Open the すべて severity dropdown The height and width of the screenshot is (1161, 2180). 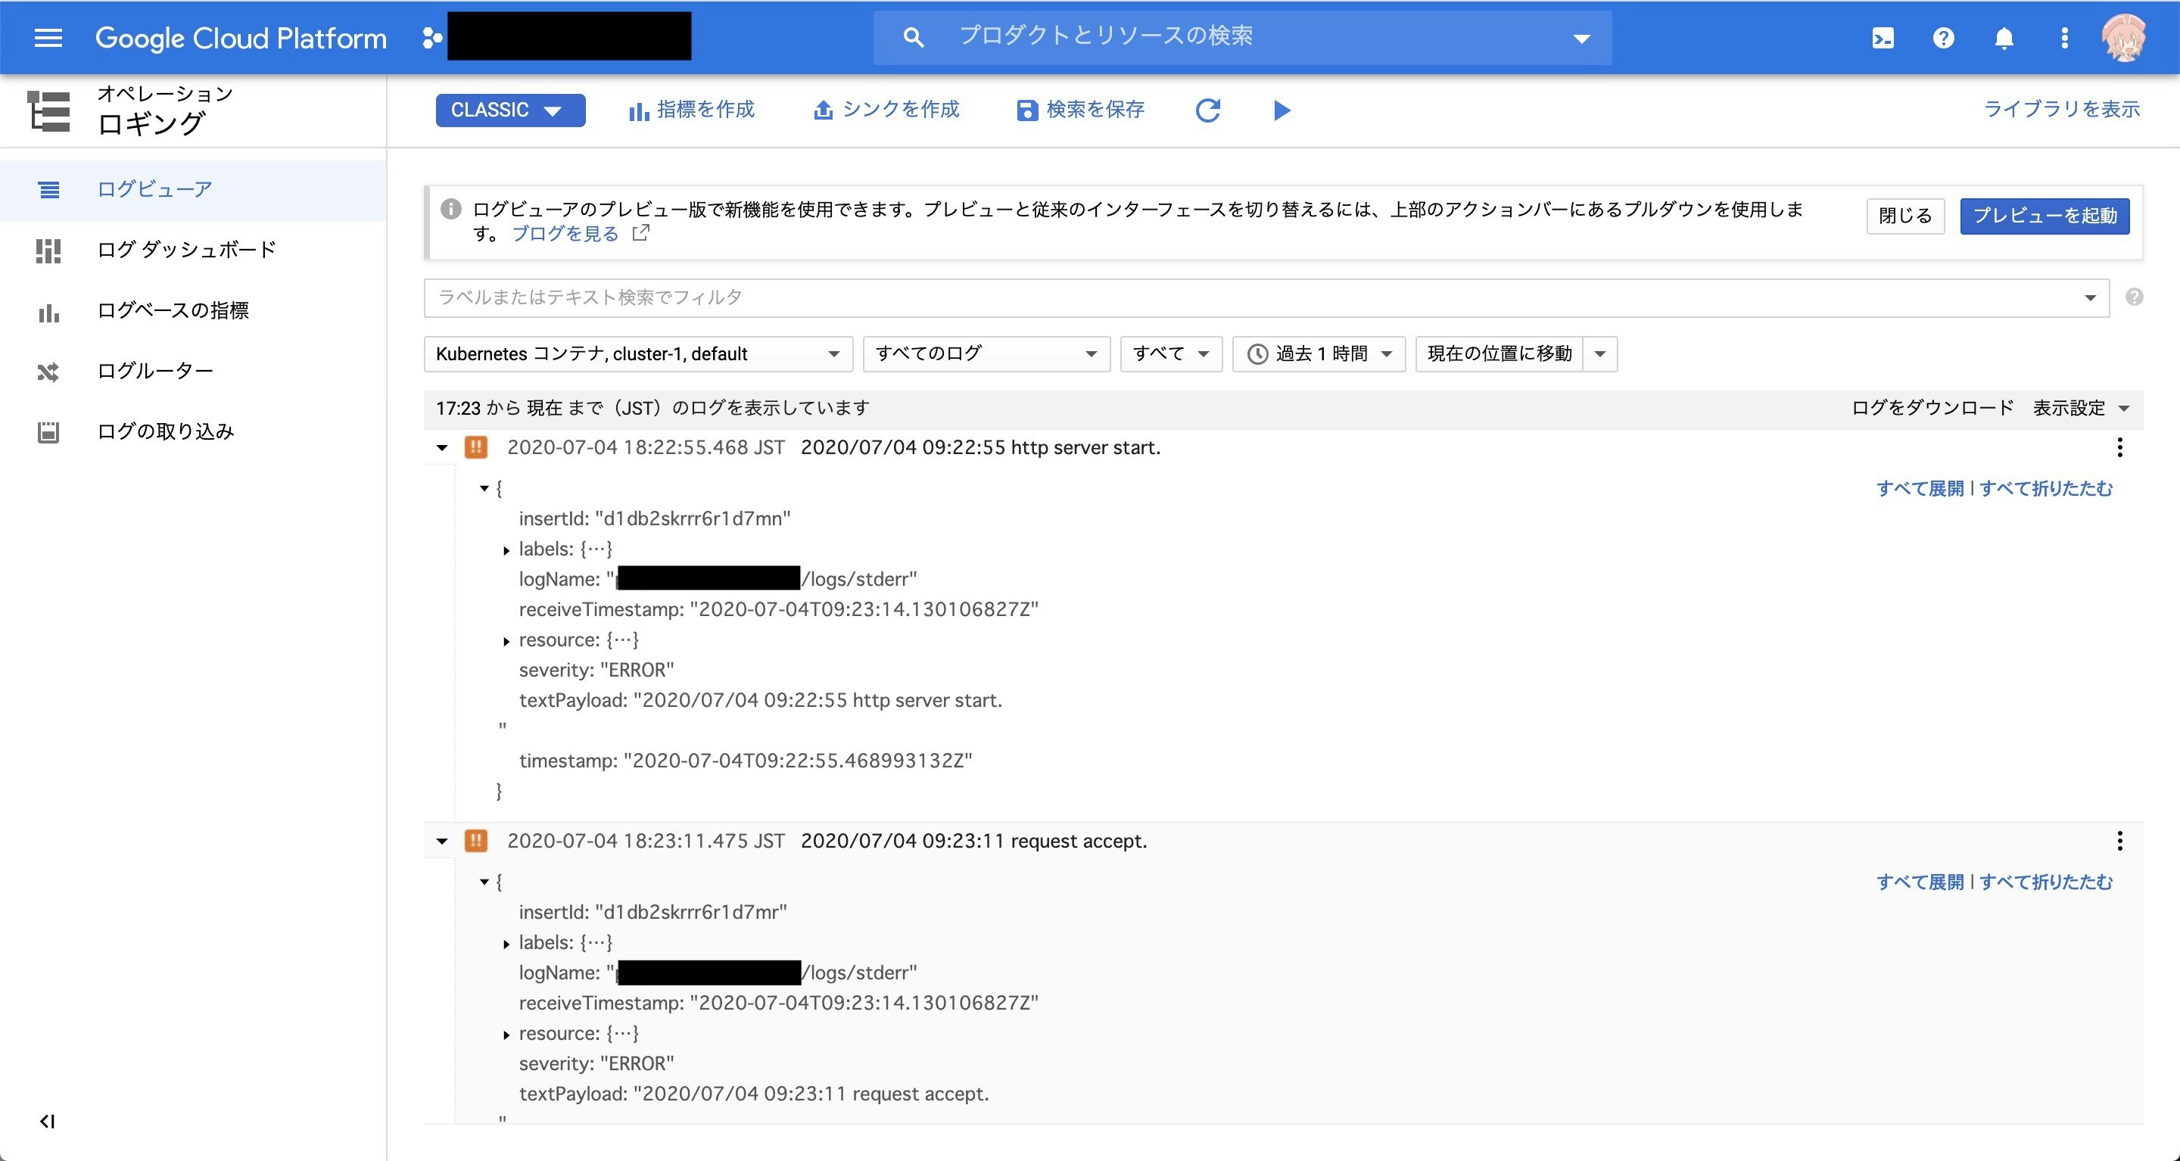click(1171, 353)
